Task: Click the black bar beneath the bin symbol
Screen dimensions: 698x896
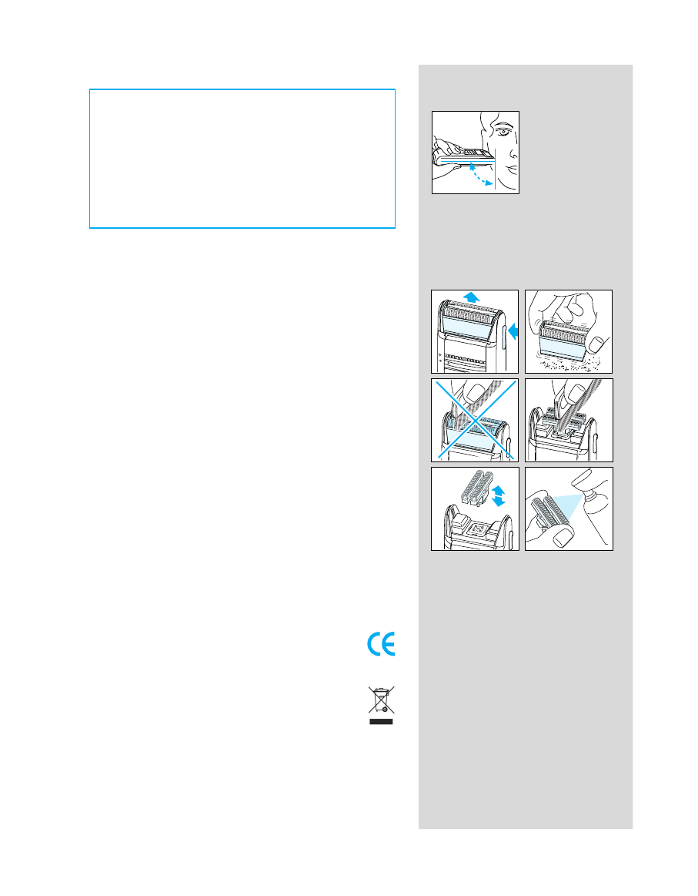Action: (x=381, y=722)
